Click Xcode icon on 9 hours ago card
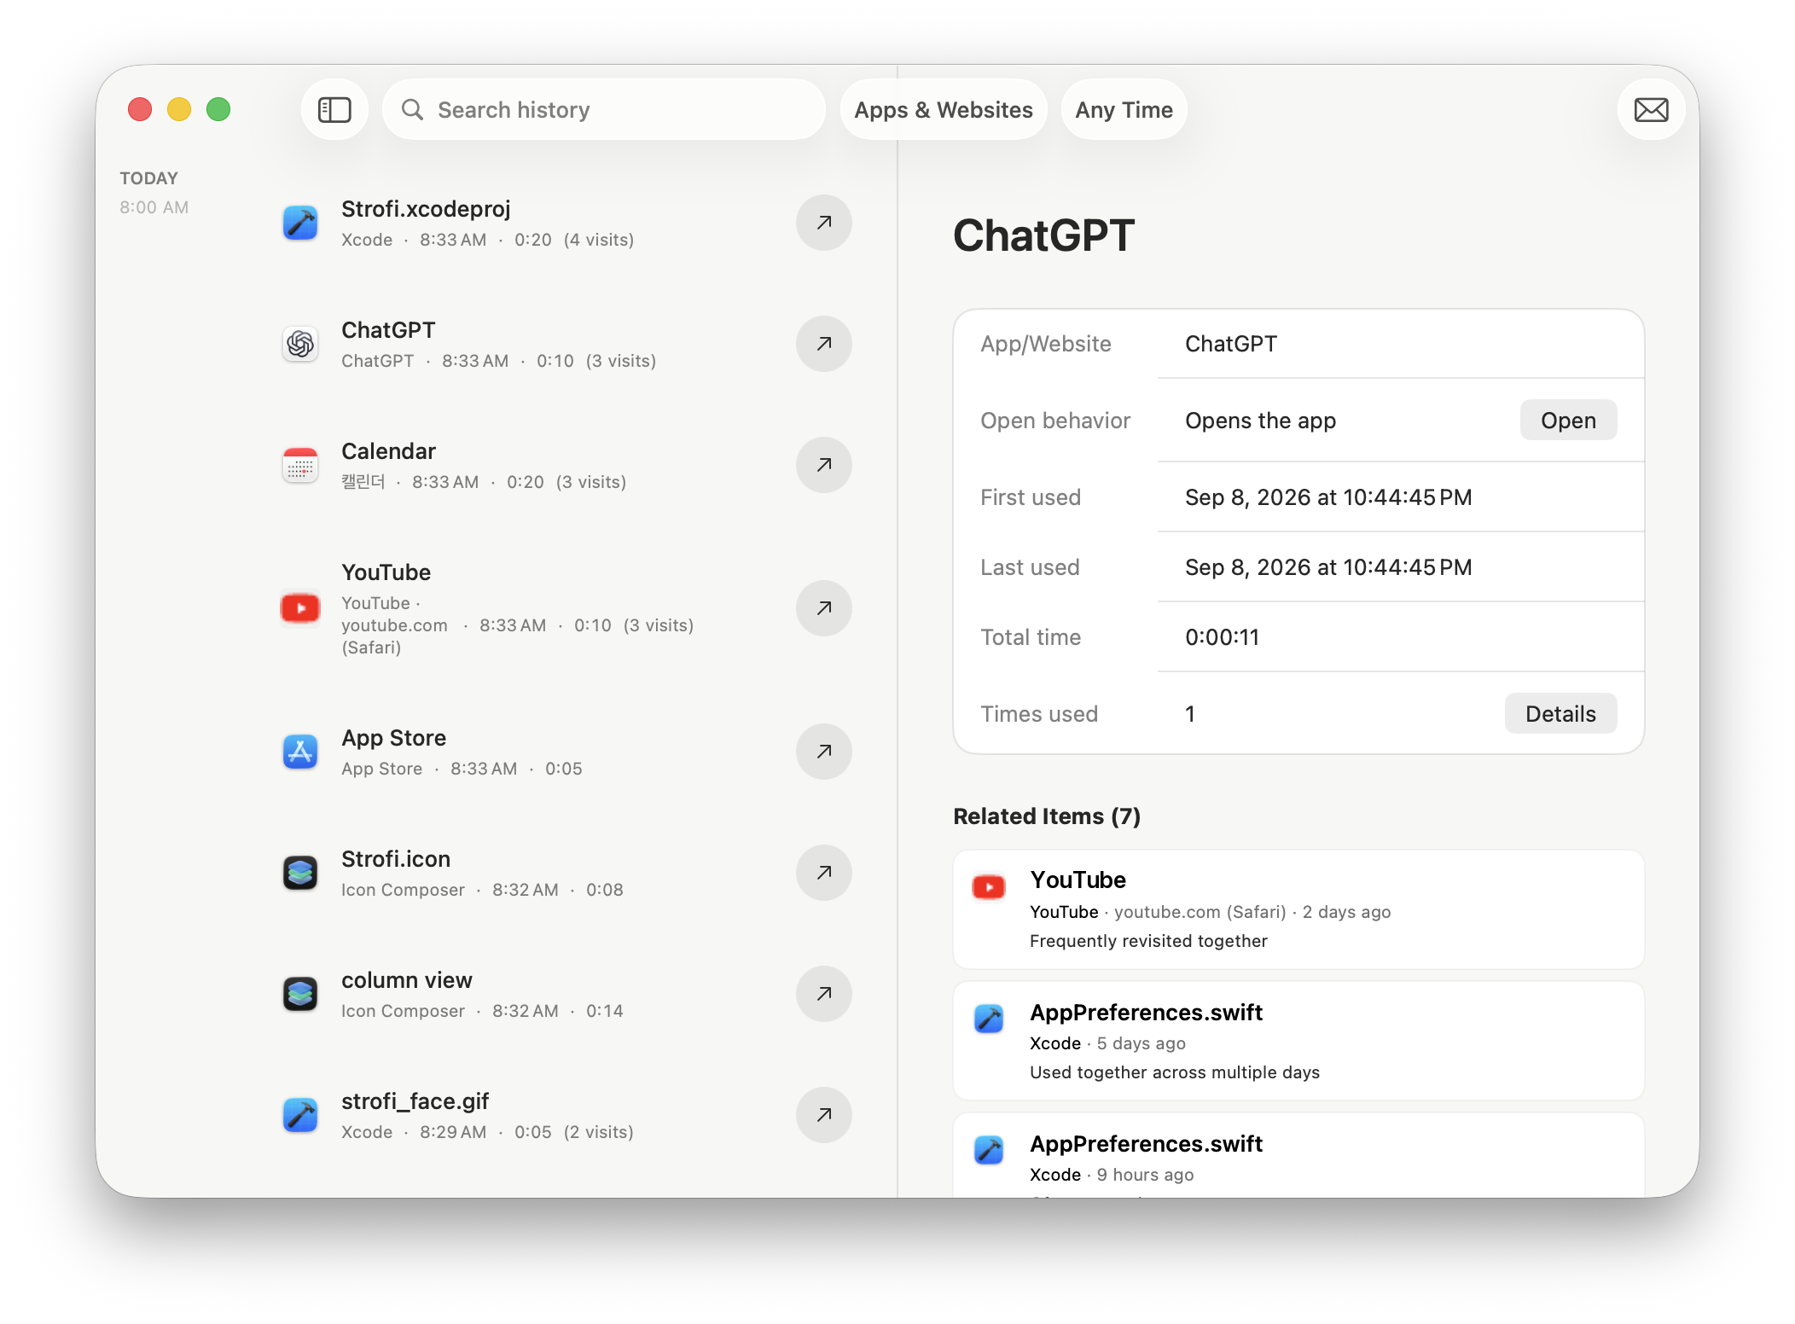The image size is (1795, 1324). (x=989, y=1149)
